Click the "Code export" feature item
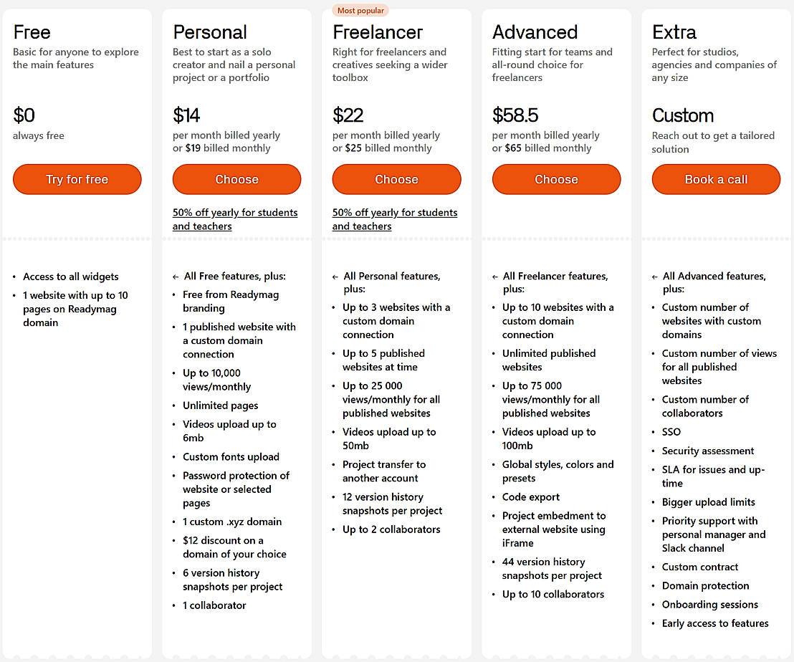This screenshot has width=794, height=662. tap(531, 497)
